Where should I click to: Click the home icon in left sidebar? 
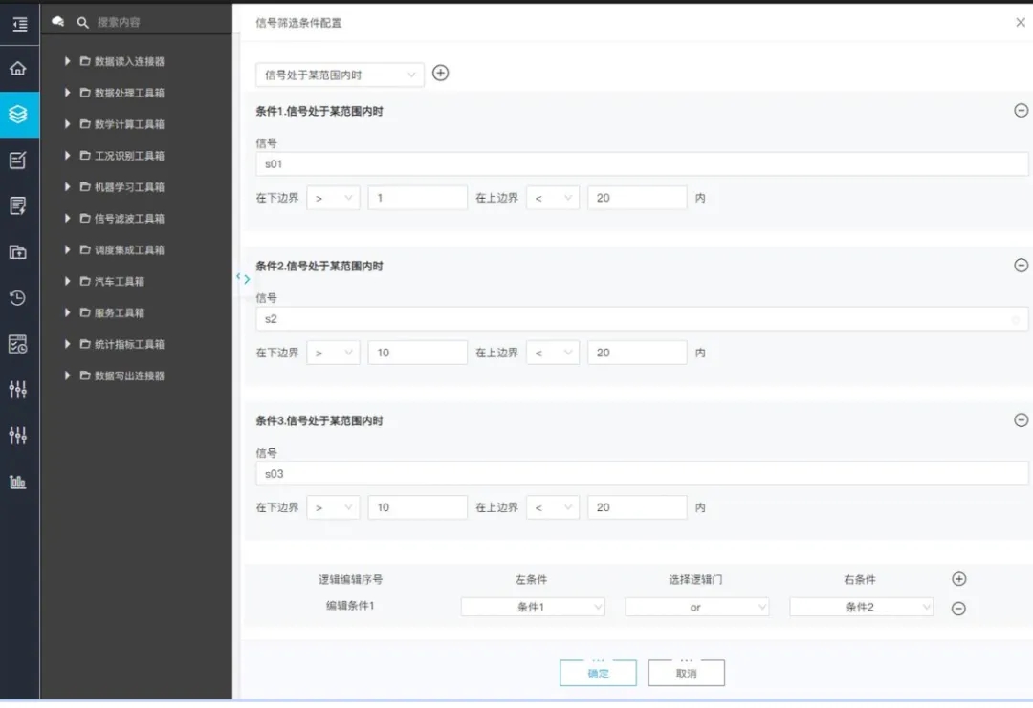18,69
